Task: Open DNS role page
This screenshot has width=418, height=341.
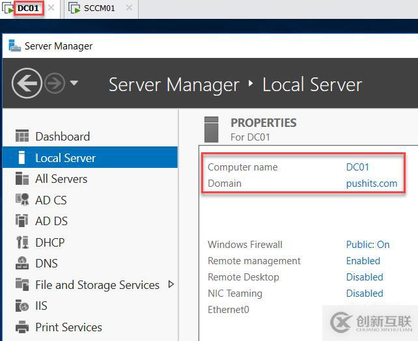Action: point(90,263)
